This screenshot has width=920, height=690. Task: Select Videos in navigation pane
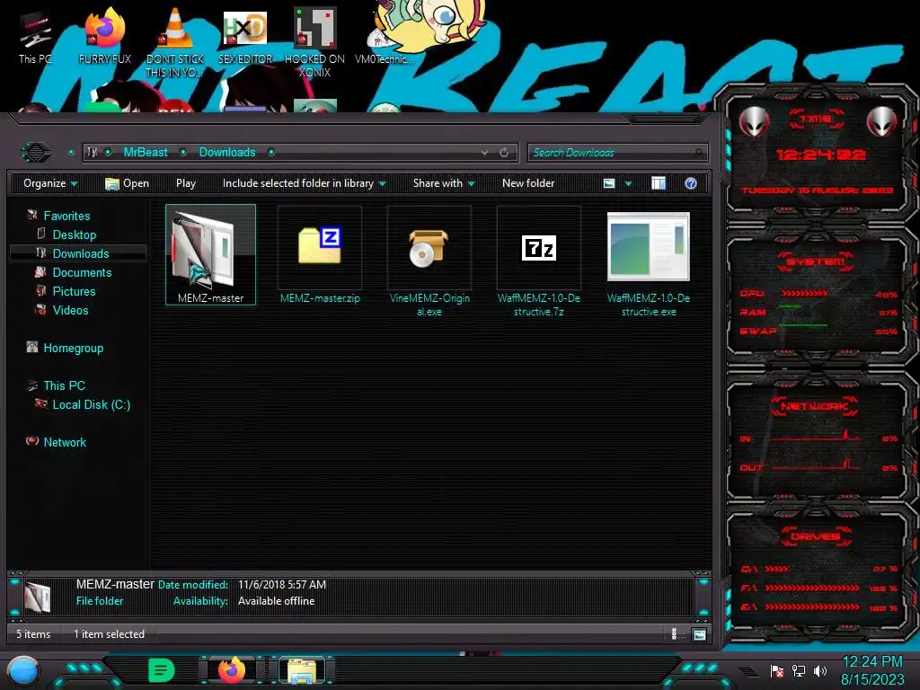70,310
